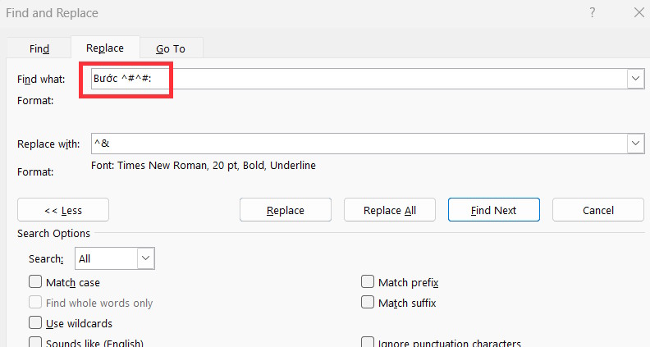Image resolution: width=650 pixels, height=347 pixels.
Task: Collapse options with the << Less button
Action: tap(62, 210)
